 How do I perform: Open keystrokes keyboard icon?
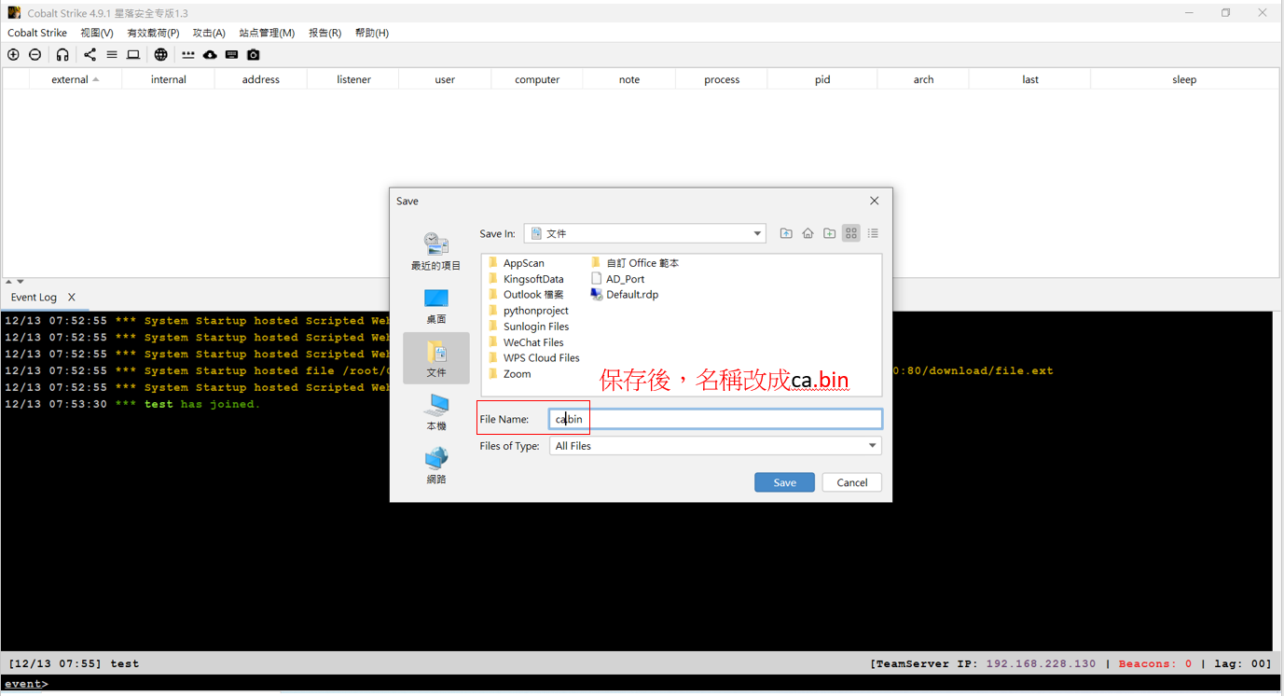click(231, 55)
